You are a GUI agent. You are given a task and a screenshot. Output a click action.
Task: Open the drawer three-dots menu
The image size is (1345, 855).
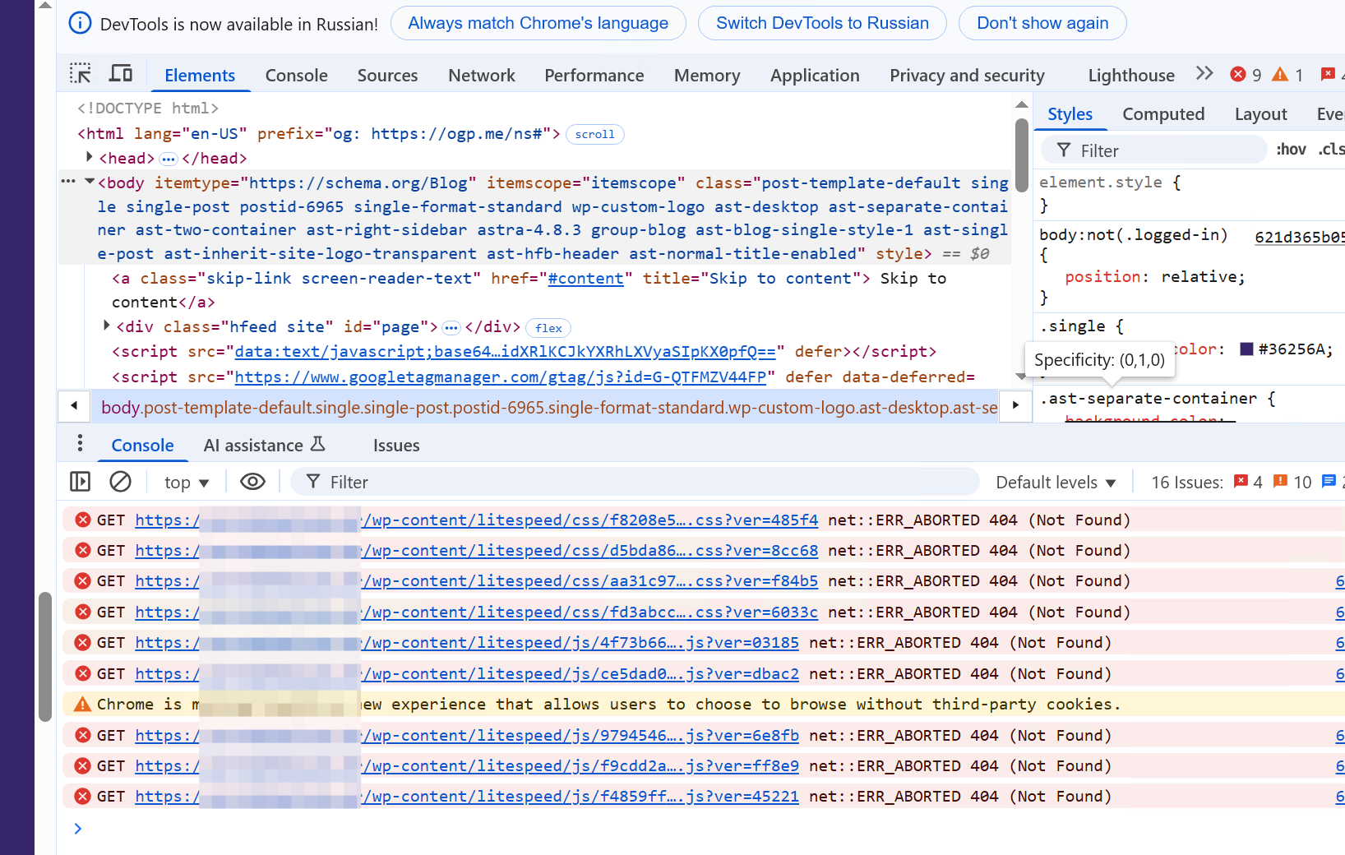[80, 444]
